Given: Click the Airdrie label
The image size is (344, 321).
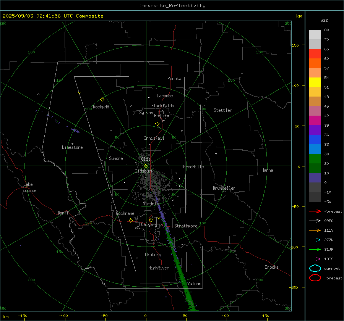Looking at the screenshot, I should coord(151,204).
